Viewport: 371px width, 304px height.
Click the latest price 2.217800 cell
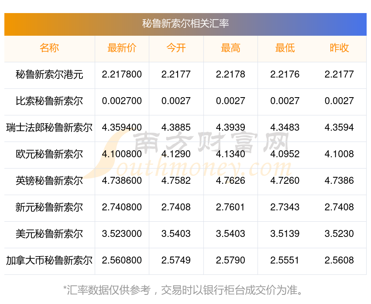(122, 74)
